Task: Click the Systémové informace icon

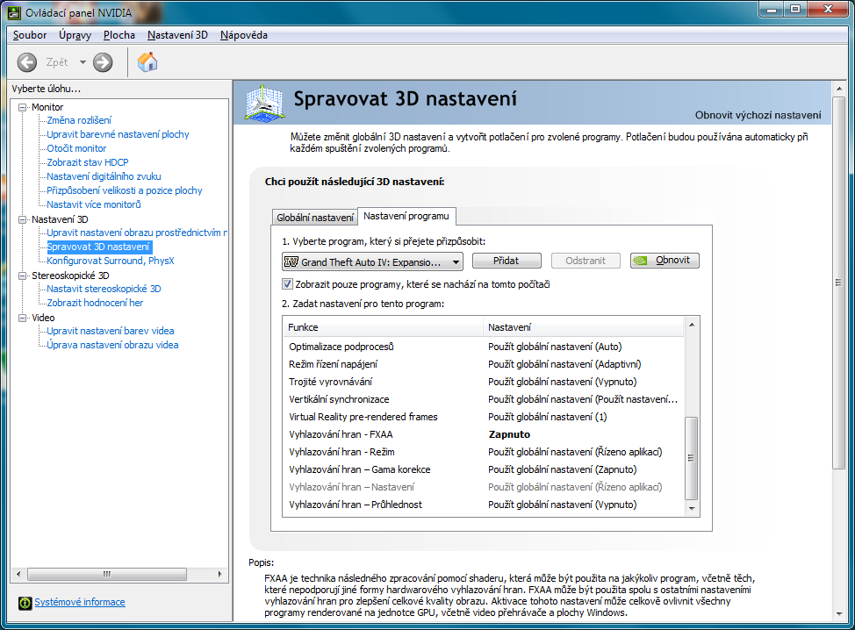Action: point(25,602)
